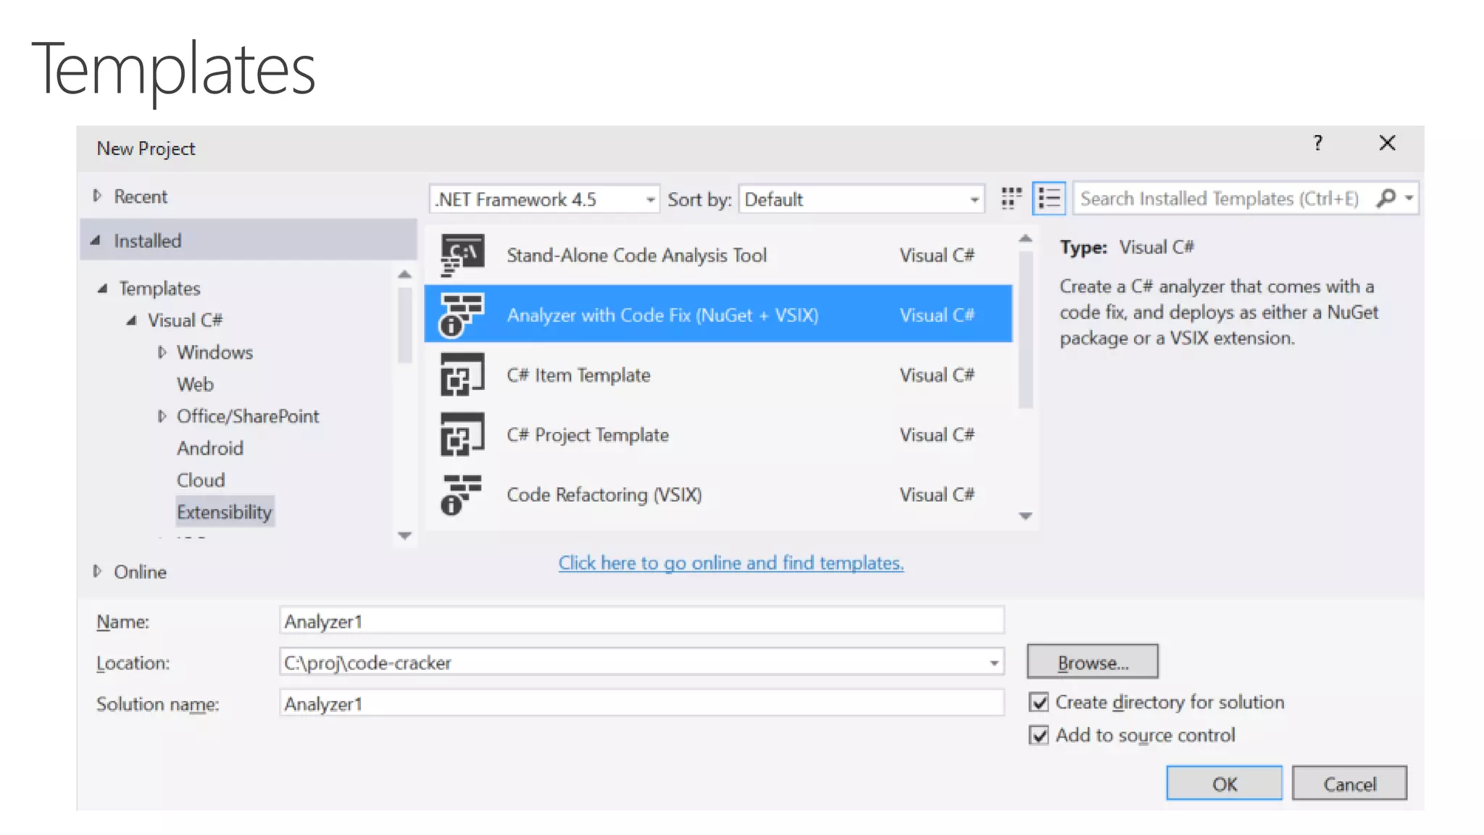This screenshot has width=1484, height=835.
Task: Uncheck Add to source control
Action: click(x=1039, y=736)
